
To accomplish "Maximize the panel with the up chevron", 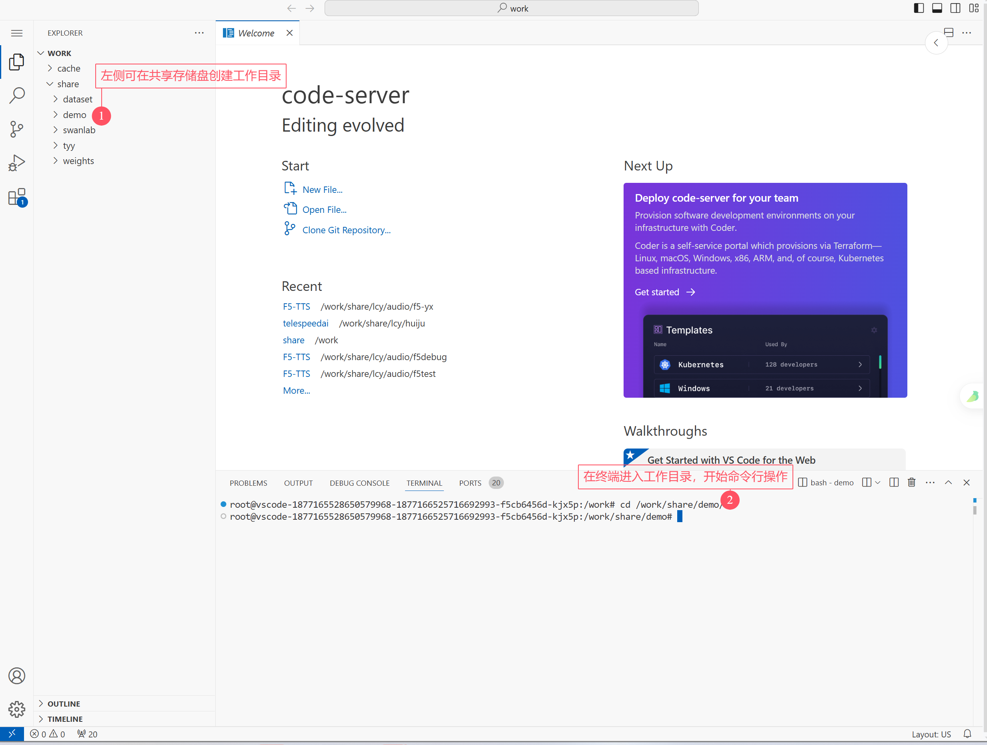I will coord(948,482).
